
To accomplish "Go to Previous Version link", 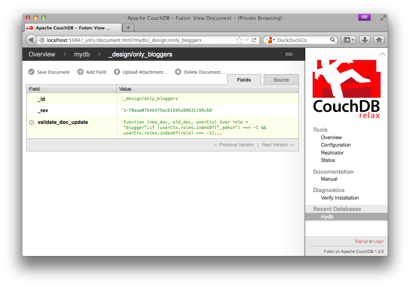I will pos(234,145).
